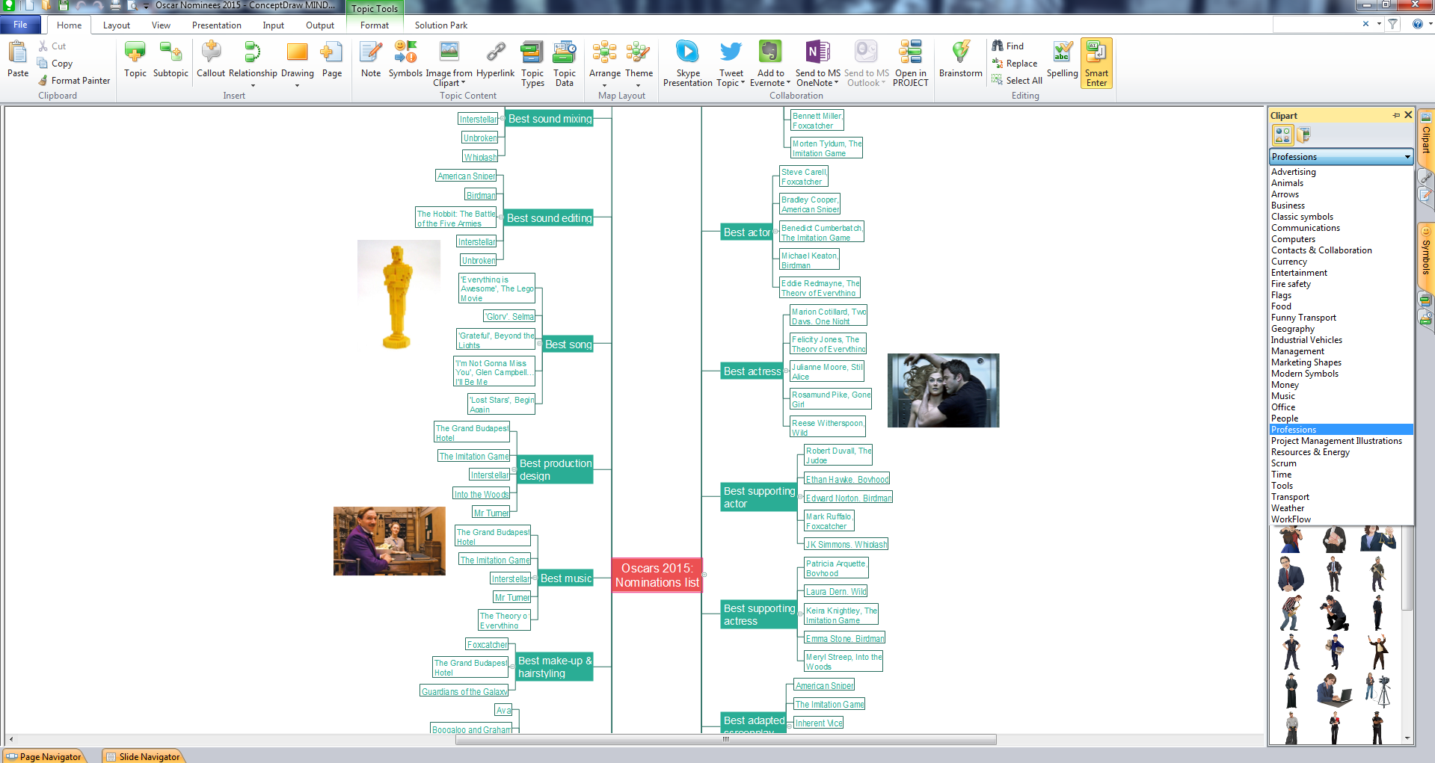Select the Weather clipart category

(1288, 508)
